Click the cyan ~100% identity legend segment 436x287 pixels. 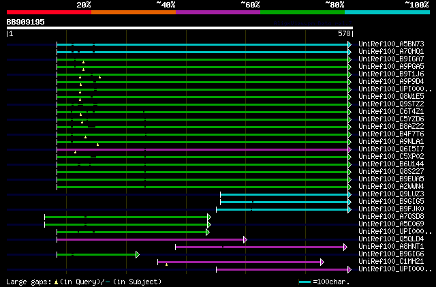point(388,12)
